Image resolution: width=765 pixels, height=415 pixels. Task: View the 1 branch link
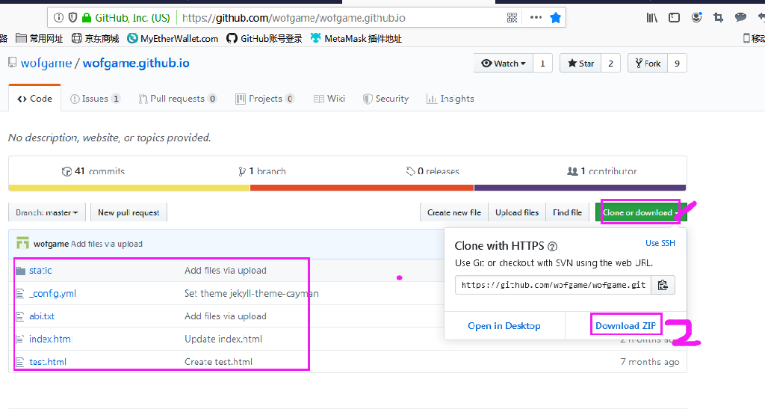click(262, 171)
